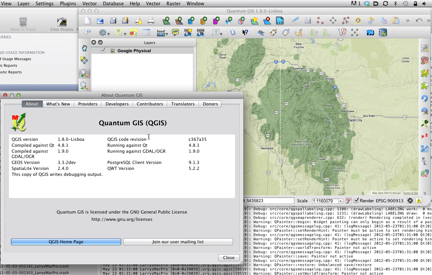Switch to Providers tab

[x=88, y=104]
